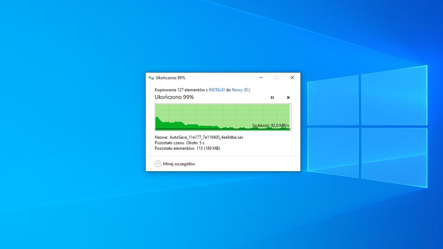Click the Szybkość 92,0 MB/s speed graph

[x=223, y=117]
